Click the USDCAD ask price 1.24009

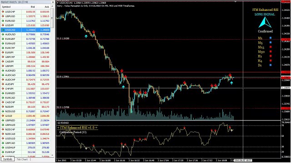pos(45,30)
